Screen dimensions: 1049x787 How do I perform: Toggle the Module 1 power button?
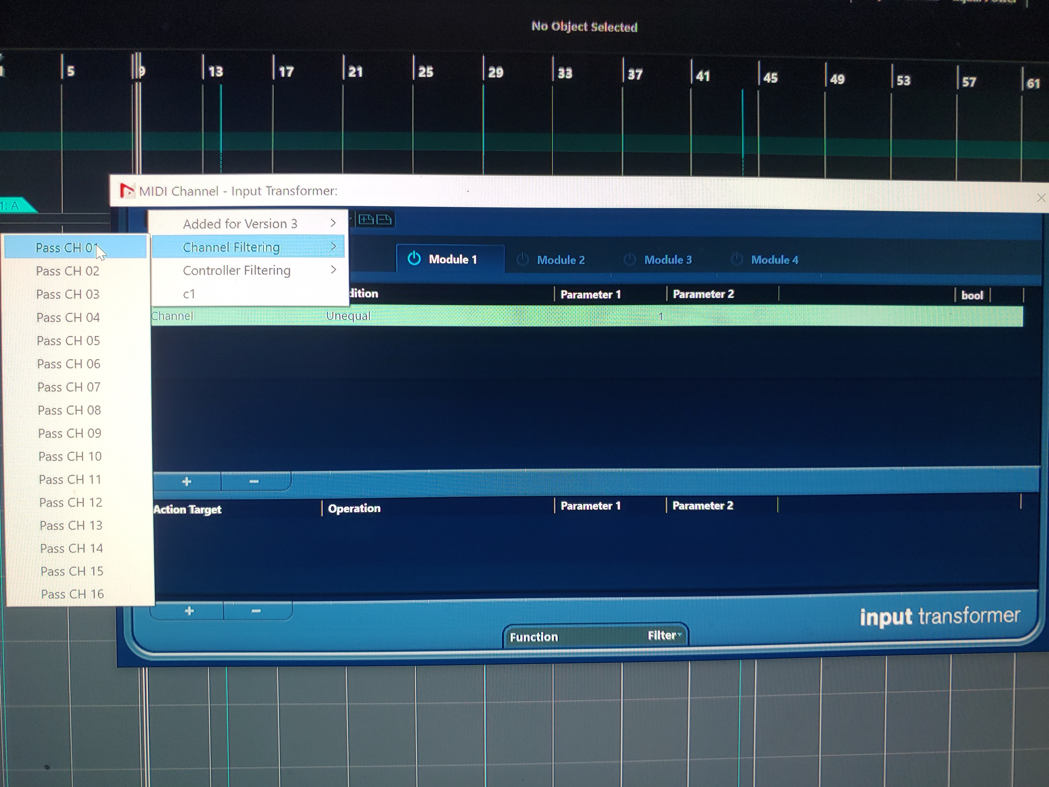(414, 258)
